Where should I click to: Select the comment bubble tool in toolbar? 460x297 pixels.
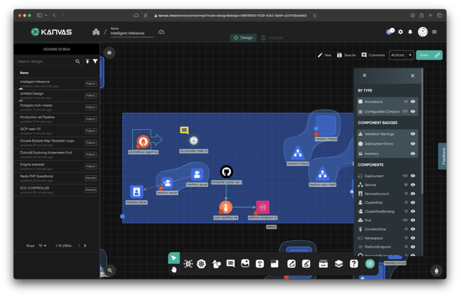pyautogui.click(x=231, y=264)
